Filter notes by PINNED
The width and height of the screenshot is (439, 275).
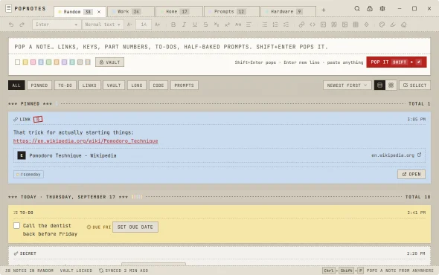[39, 85]
